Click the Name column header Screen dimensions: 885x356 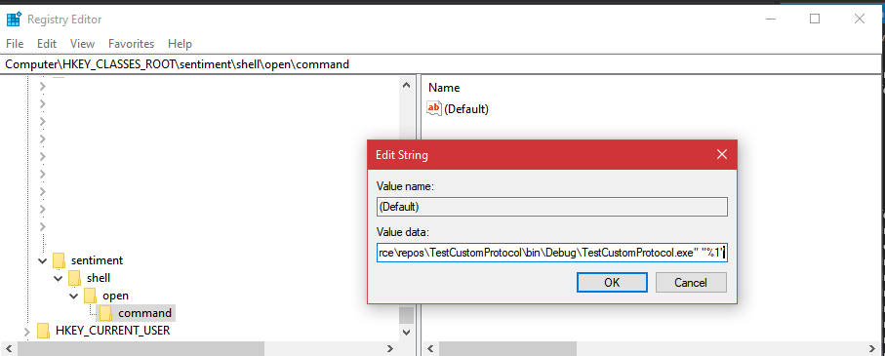tap(444, 88)
